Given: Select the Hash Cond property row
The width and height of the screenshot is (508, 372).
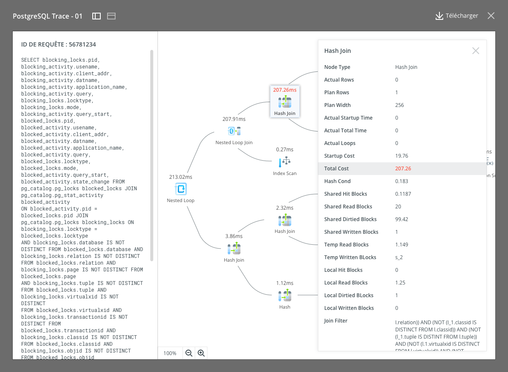Looking at the screenshot, I should (402, 181).
